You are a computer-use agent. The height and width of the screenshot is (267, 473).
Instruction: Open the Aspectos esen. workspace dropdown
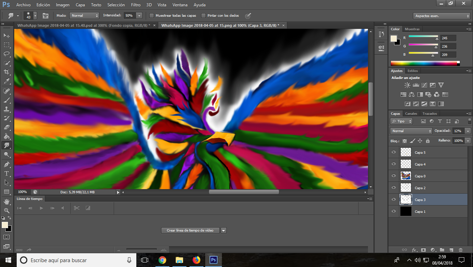(x=442, y=16)
